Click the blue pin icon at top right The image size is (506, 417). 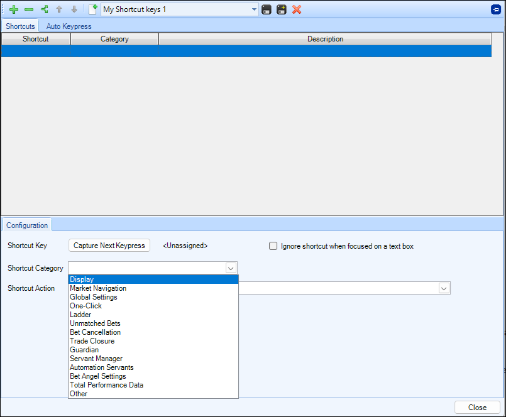click(496, 9)
